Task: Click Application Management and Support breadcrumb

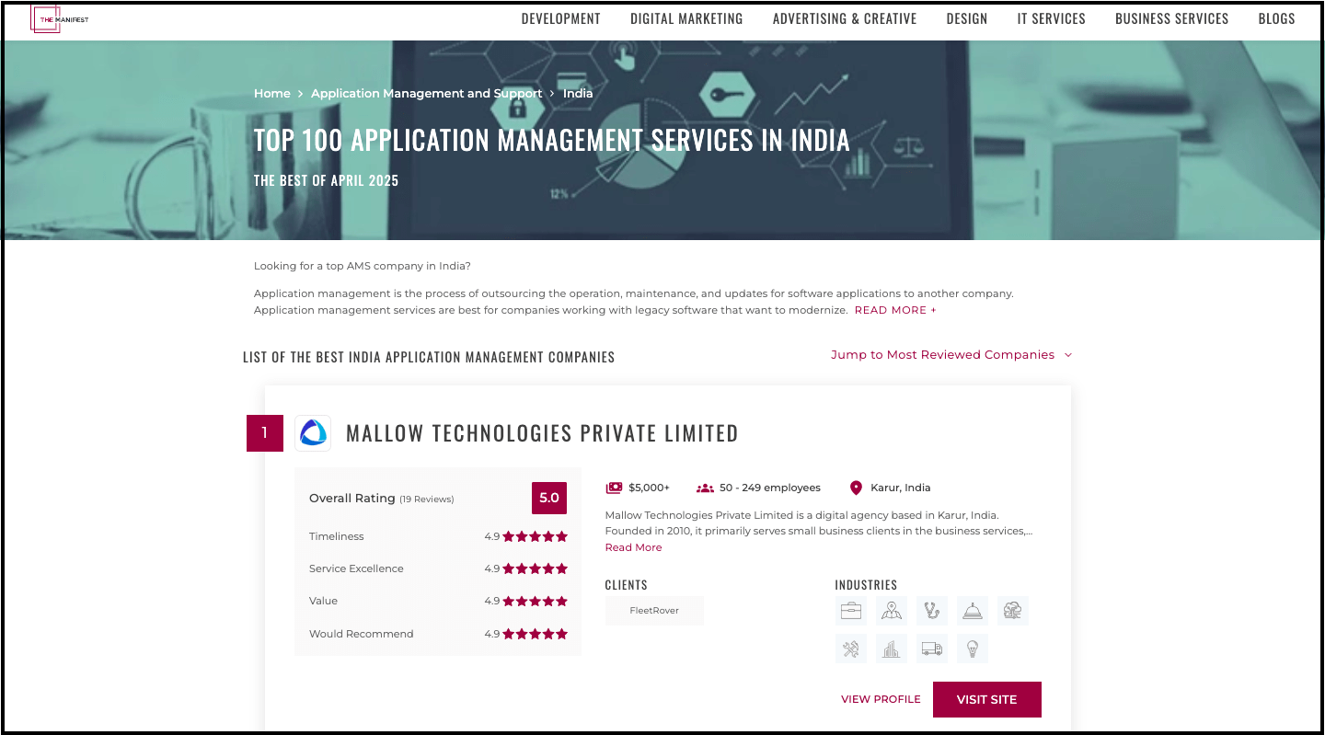Action: point(427,94)
